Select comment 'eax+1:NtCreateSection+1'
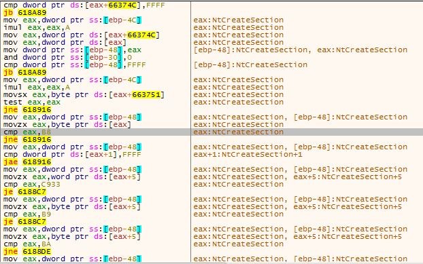 [x=248, y=155]
